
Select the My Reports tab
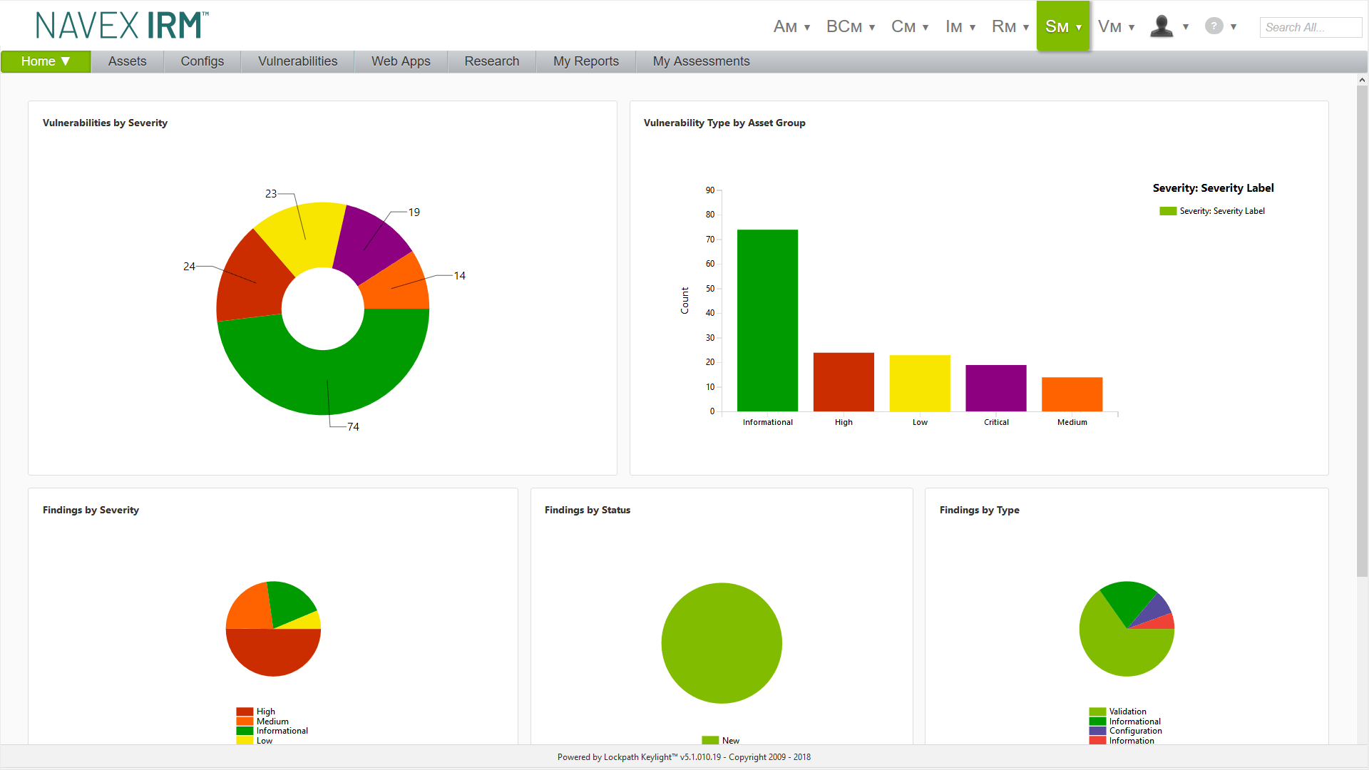(585, 61)
